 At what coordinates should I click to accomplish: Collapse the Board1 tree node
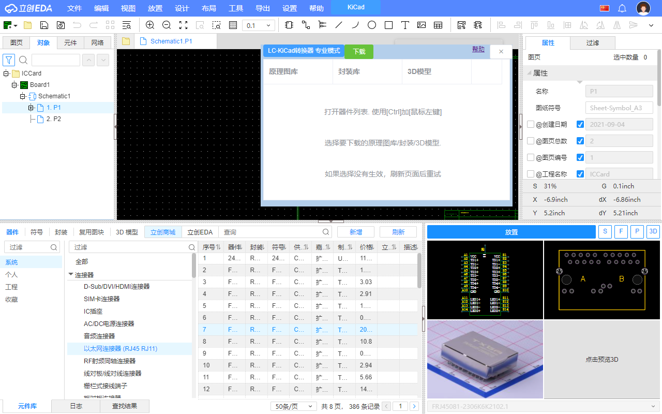pyautogui.click(x=14, y=85)
